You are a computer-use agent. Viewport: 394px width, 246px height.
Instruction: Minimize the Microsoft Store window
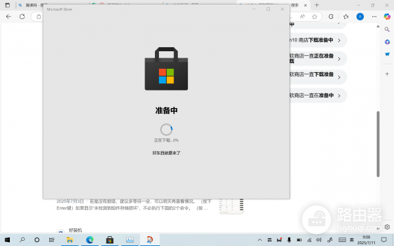pyautogui.click(x=254, y=9)
